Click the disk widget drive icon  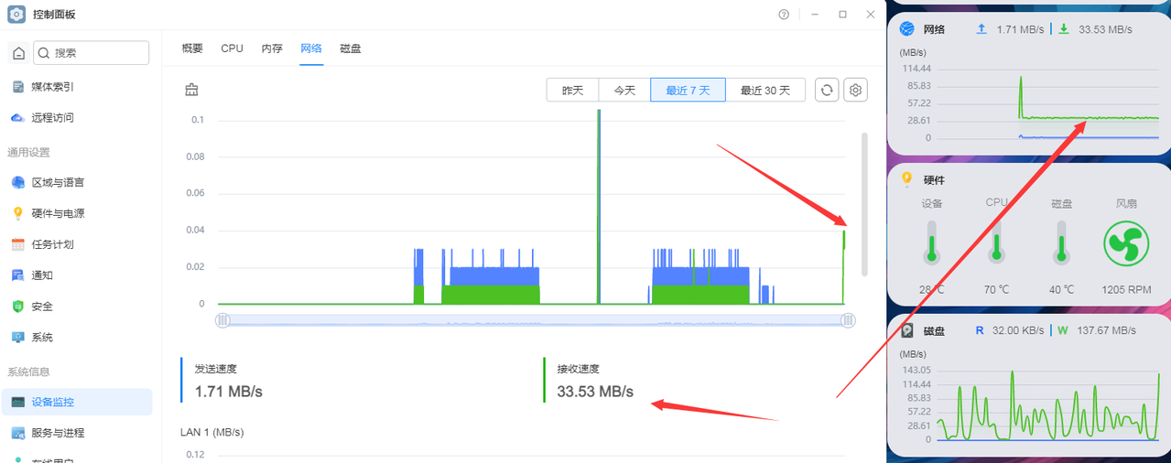[x=907, y=330]
